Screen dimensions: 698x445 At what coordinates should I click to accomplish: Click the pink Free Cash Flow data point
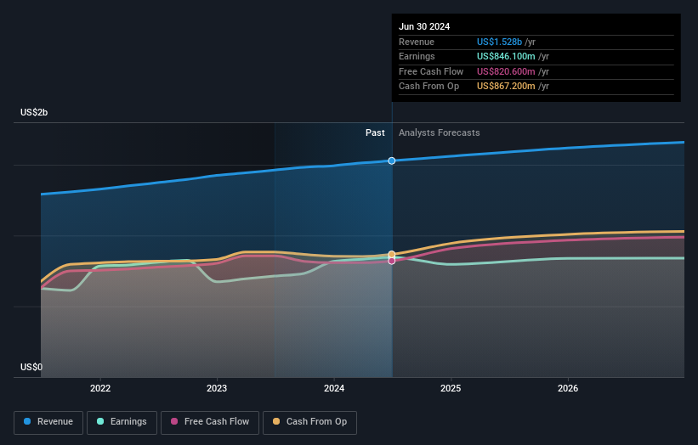point(392,261)
